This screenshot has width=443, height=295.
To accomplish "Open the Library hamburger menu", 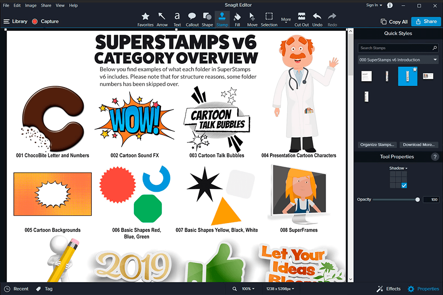I will pyautogui.click(x=6, y=22).
